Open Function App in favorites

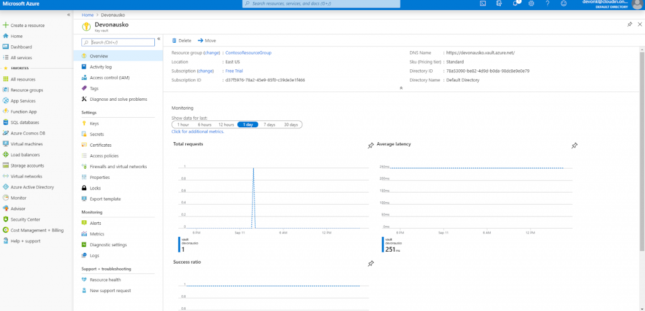pyautogui.click(x=20, y=111)
